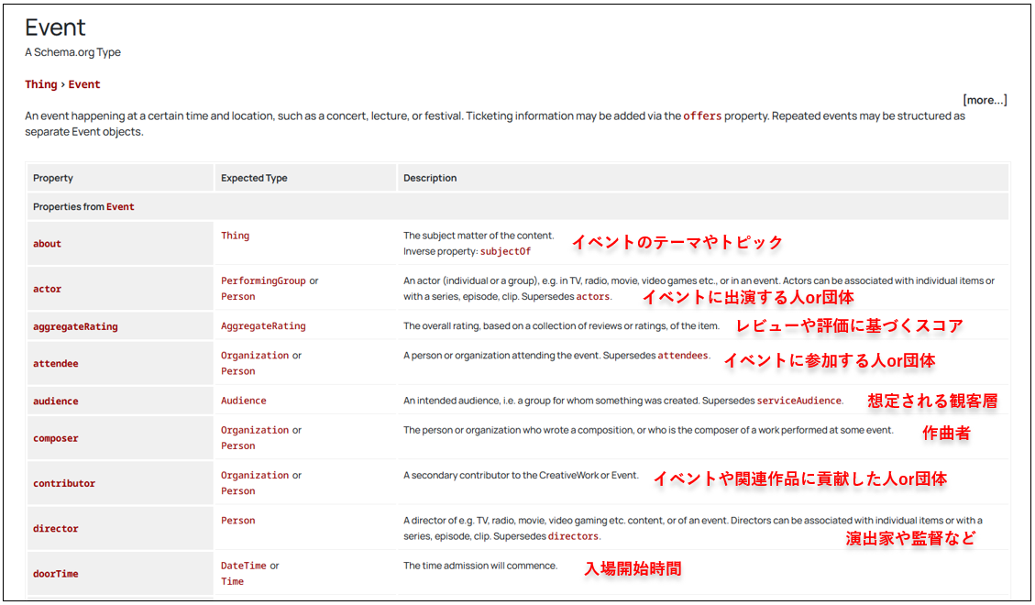Viewport: 1035px width, 605px height.
Task: Click the actor property link
Action: (47, 289)
